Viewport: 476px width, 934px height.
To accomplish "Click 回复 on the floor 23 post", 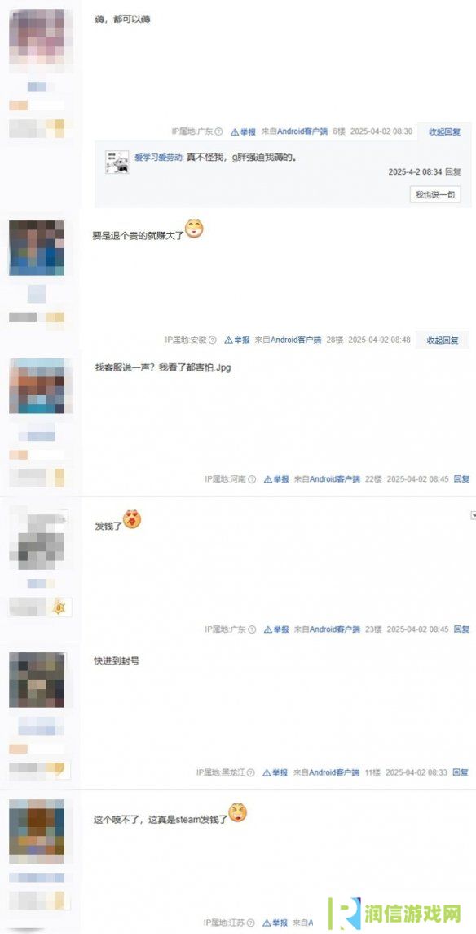I will [x=461, y=629].
